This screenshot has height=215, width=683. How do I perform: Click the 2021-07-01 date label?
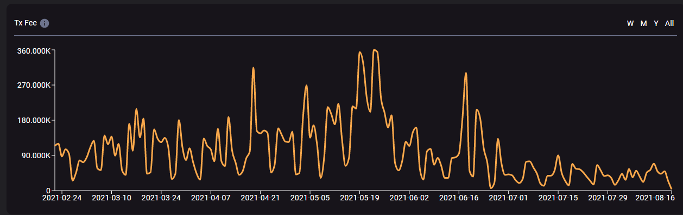coord(508,198)
